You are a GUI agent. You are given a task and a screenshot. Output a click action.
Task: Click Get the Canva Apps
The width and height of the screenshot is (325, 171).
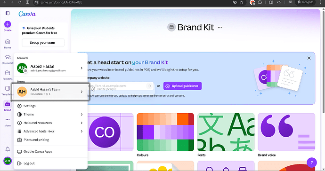50,152
